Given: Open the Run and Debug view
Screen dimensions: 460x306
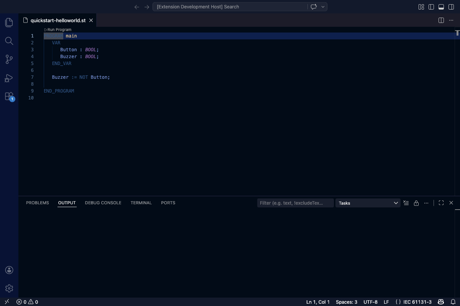Looking at the screenshot, I should (9, 78).
